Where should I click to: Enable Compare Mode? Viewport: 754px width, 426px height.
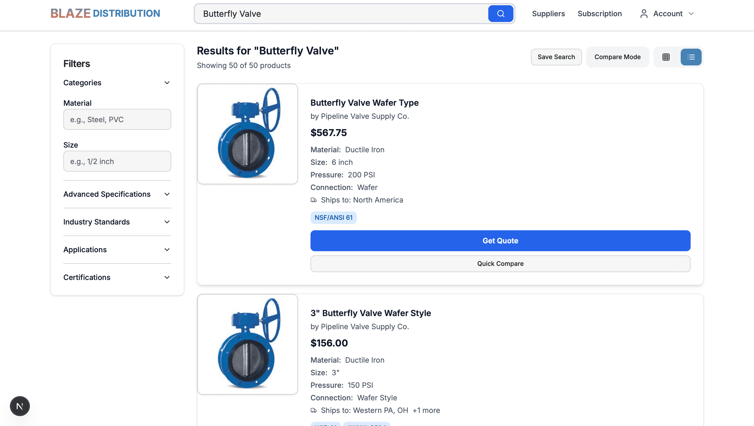[617, 57]
